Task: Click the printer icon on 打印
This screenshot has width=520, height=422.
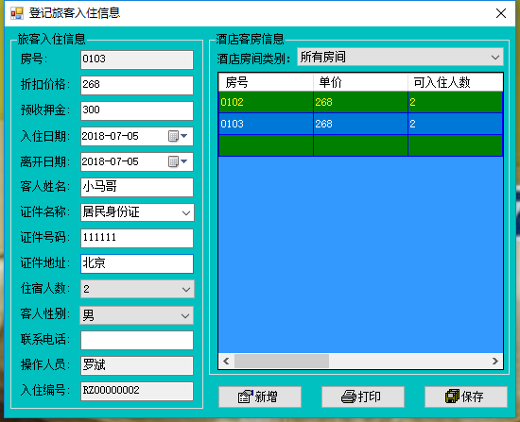Action: [x=349, y=397]
